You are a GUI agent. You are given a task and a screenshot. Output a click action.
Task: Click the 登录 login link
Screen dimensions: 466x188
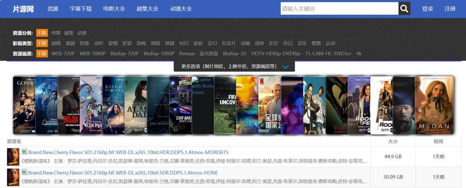pyautogui.click(x=427, y=9)
